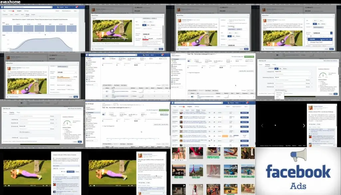Toggle HD in bottom-row second video player
Screen dimensions: 341x195
[x=132, y=185]
